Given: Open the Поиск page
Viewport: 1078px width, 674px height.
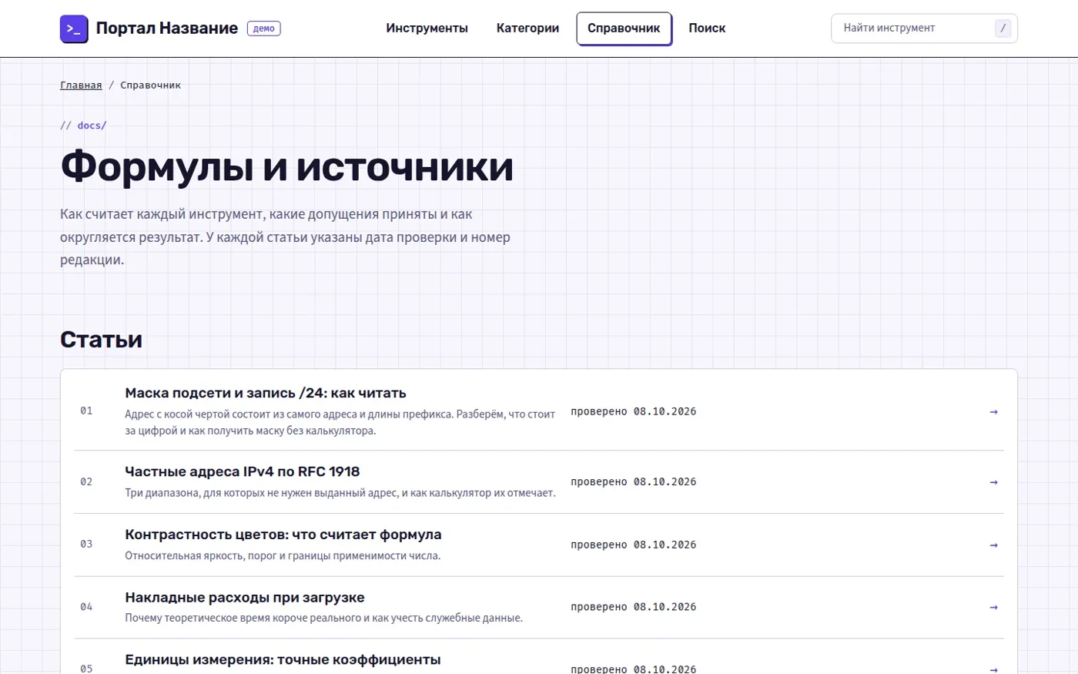Looking at the screenshot, I should click(707, 29).
